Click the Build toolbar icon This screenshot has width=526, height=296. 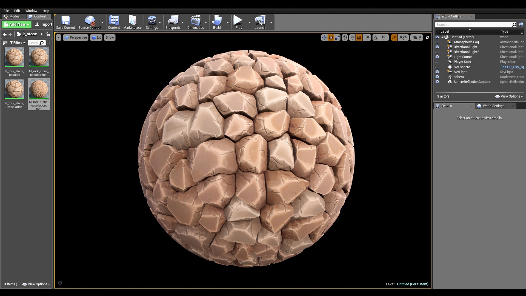click(217, 22)
